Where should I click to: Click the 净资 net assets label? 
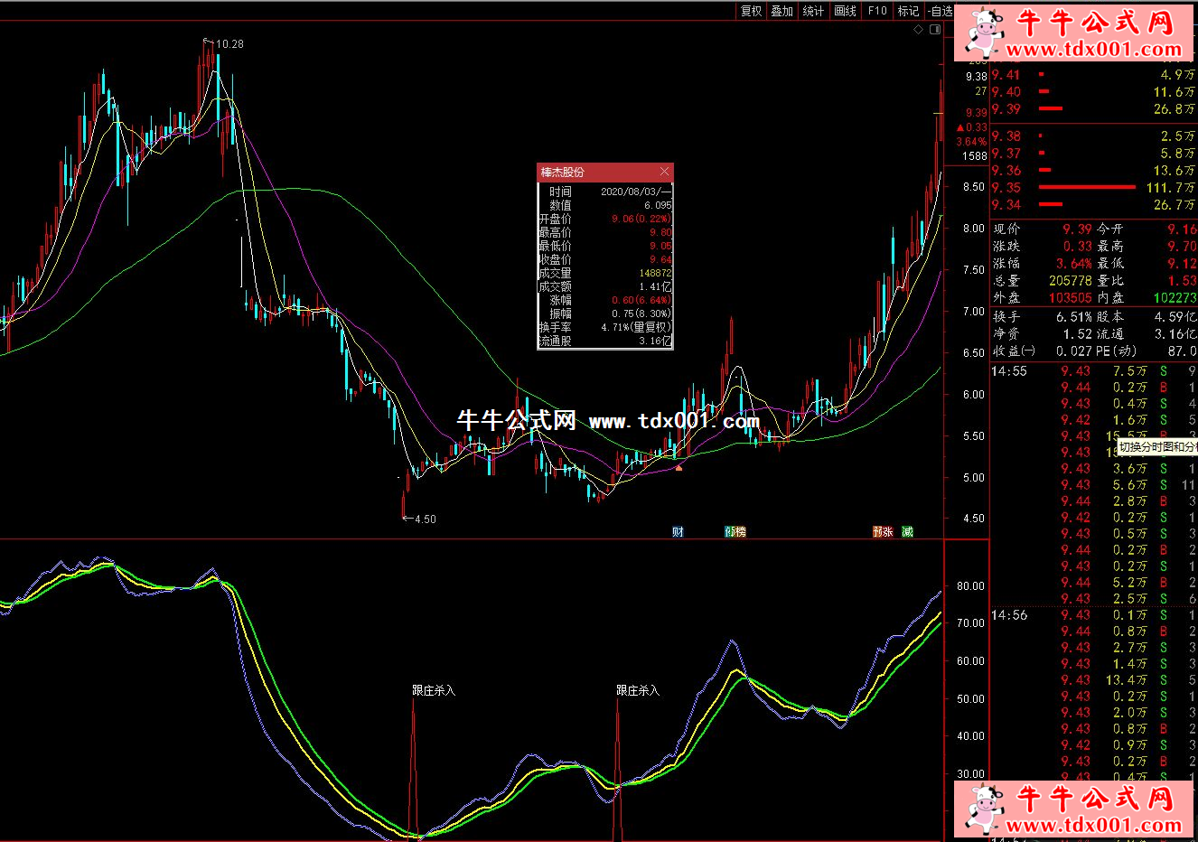1006,334
